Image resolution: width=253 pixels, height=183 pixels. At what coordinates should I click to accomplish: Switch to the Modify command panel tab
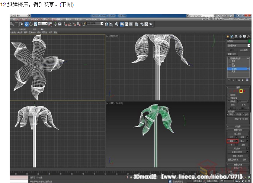232,36
